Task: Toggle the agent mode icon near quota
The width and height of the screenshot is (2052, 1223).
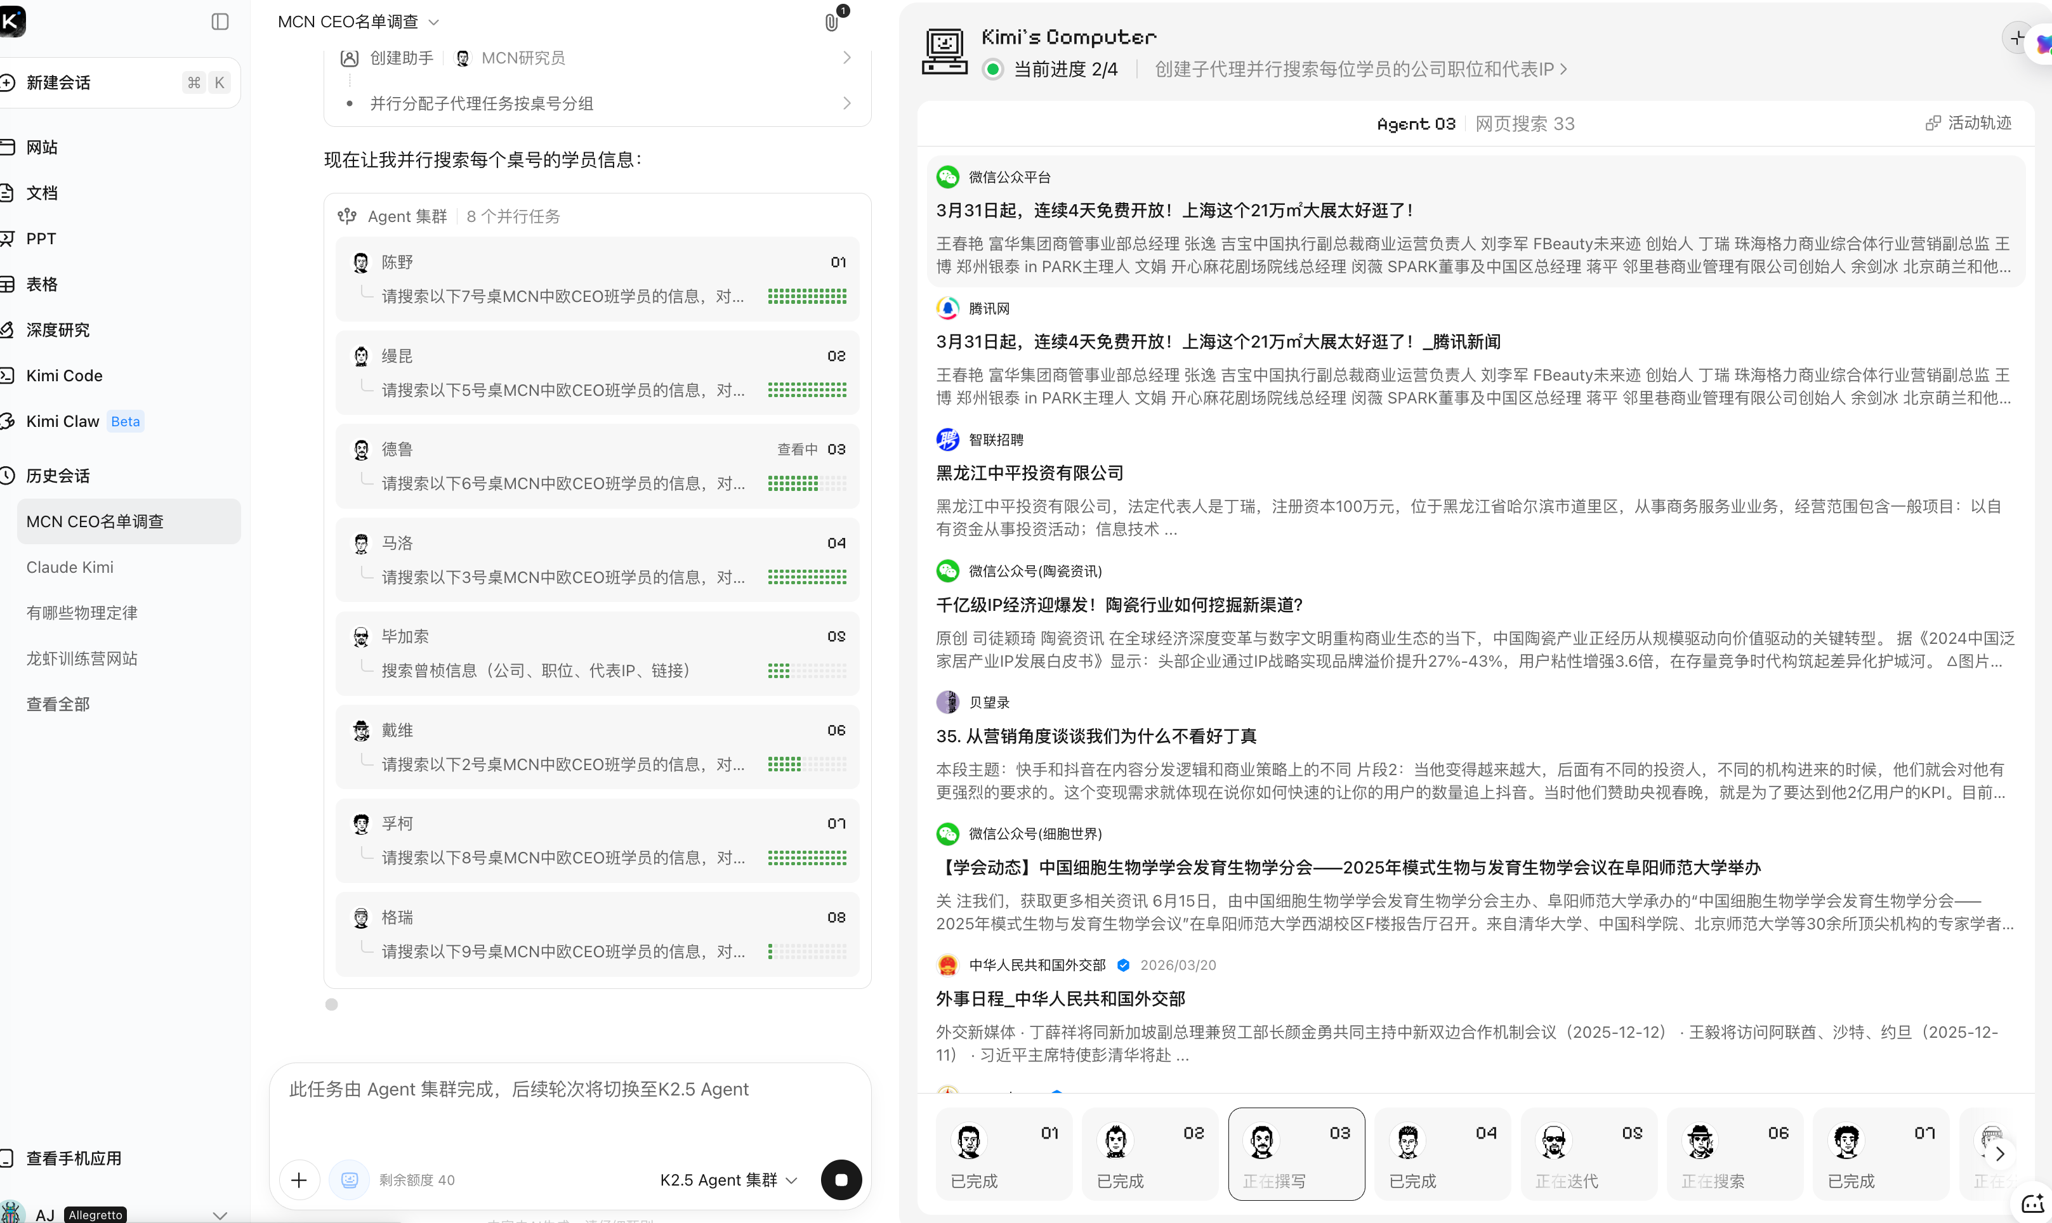Action: coord(350,1180)
